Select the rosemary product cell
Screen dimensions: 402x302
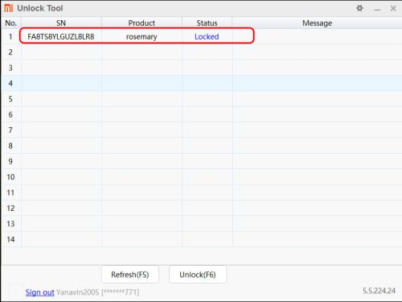tap(142, 37)
